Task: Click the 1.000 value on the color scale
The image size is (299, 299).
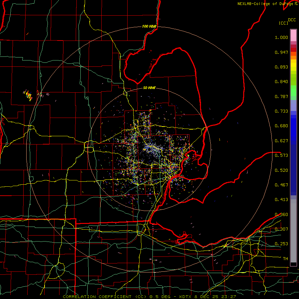Action: (281, 37)
